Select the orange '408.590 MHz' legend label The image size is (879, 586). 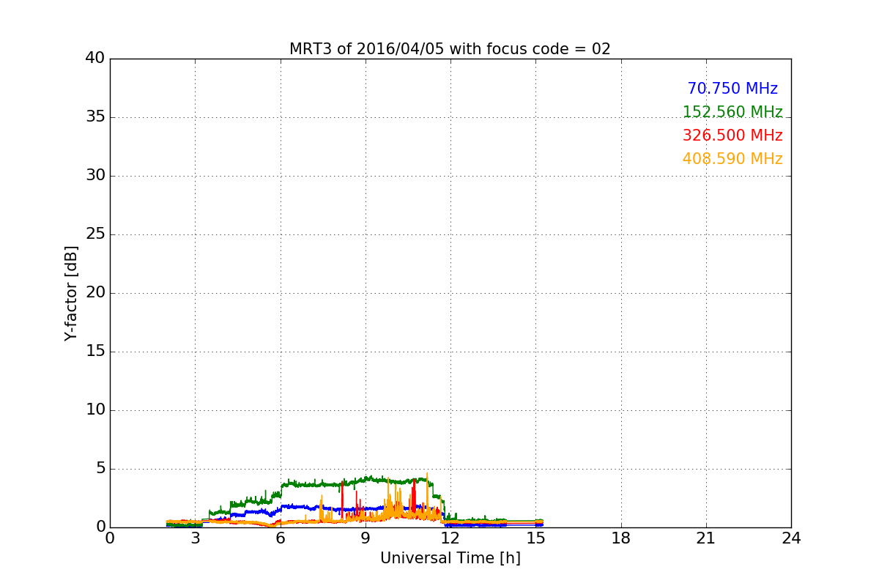tap(732, 159)
